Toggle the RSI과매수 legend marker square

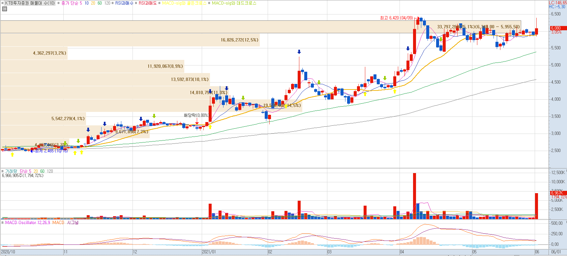click(112, 3)
